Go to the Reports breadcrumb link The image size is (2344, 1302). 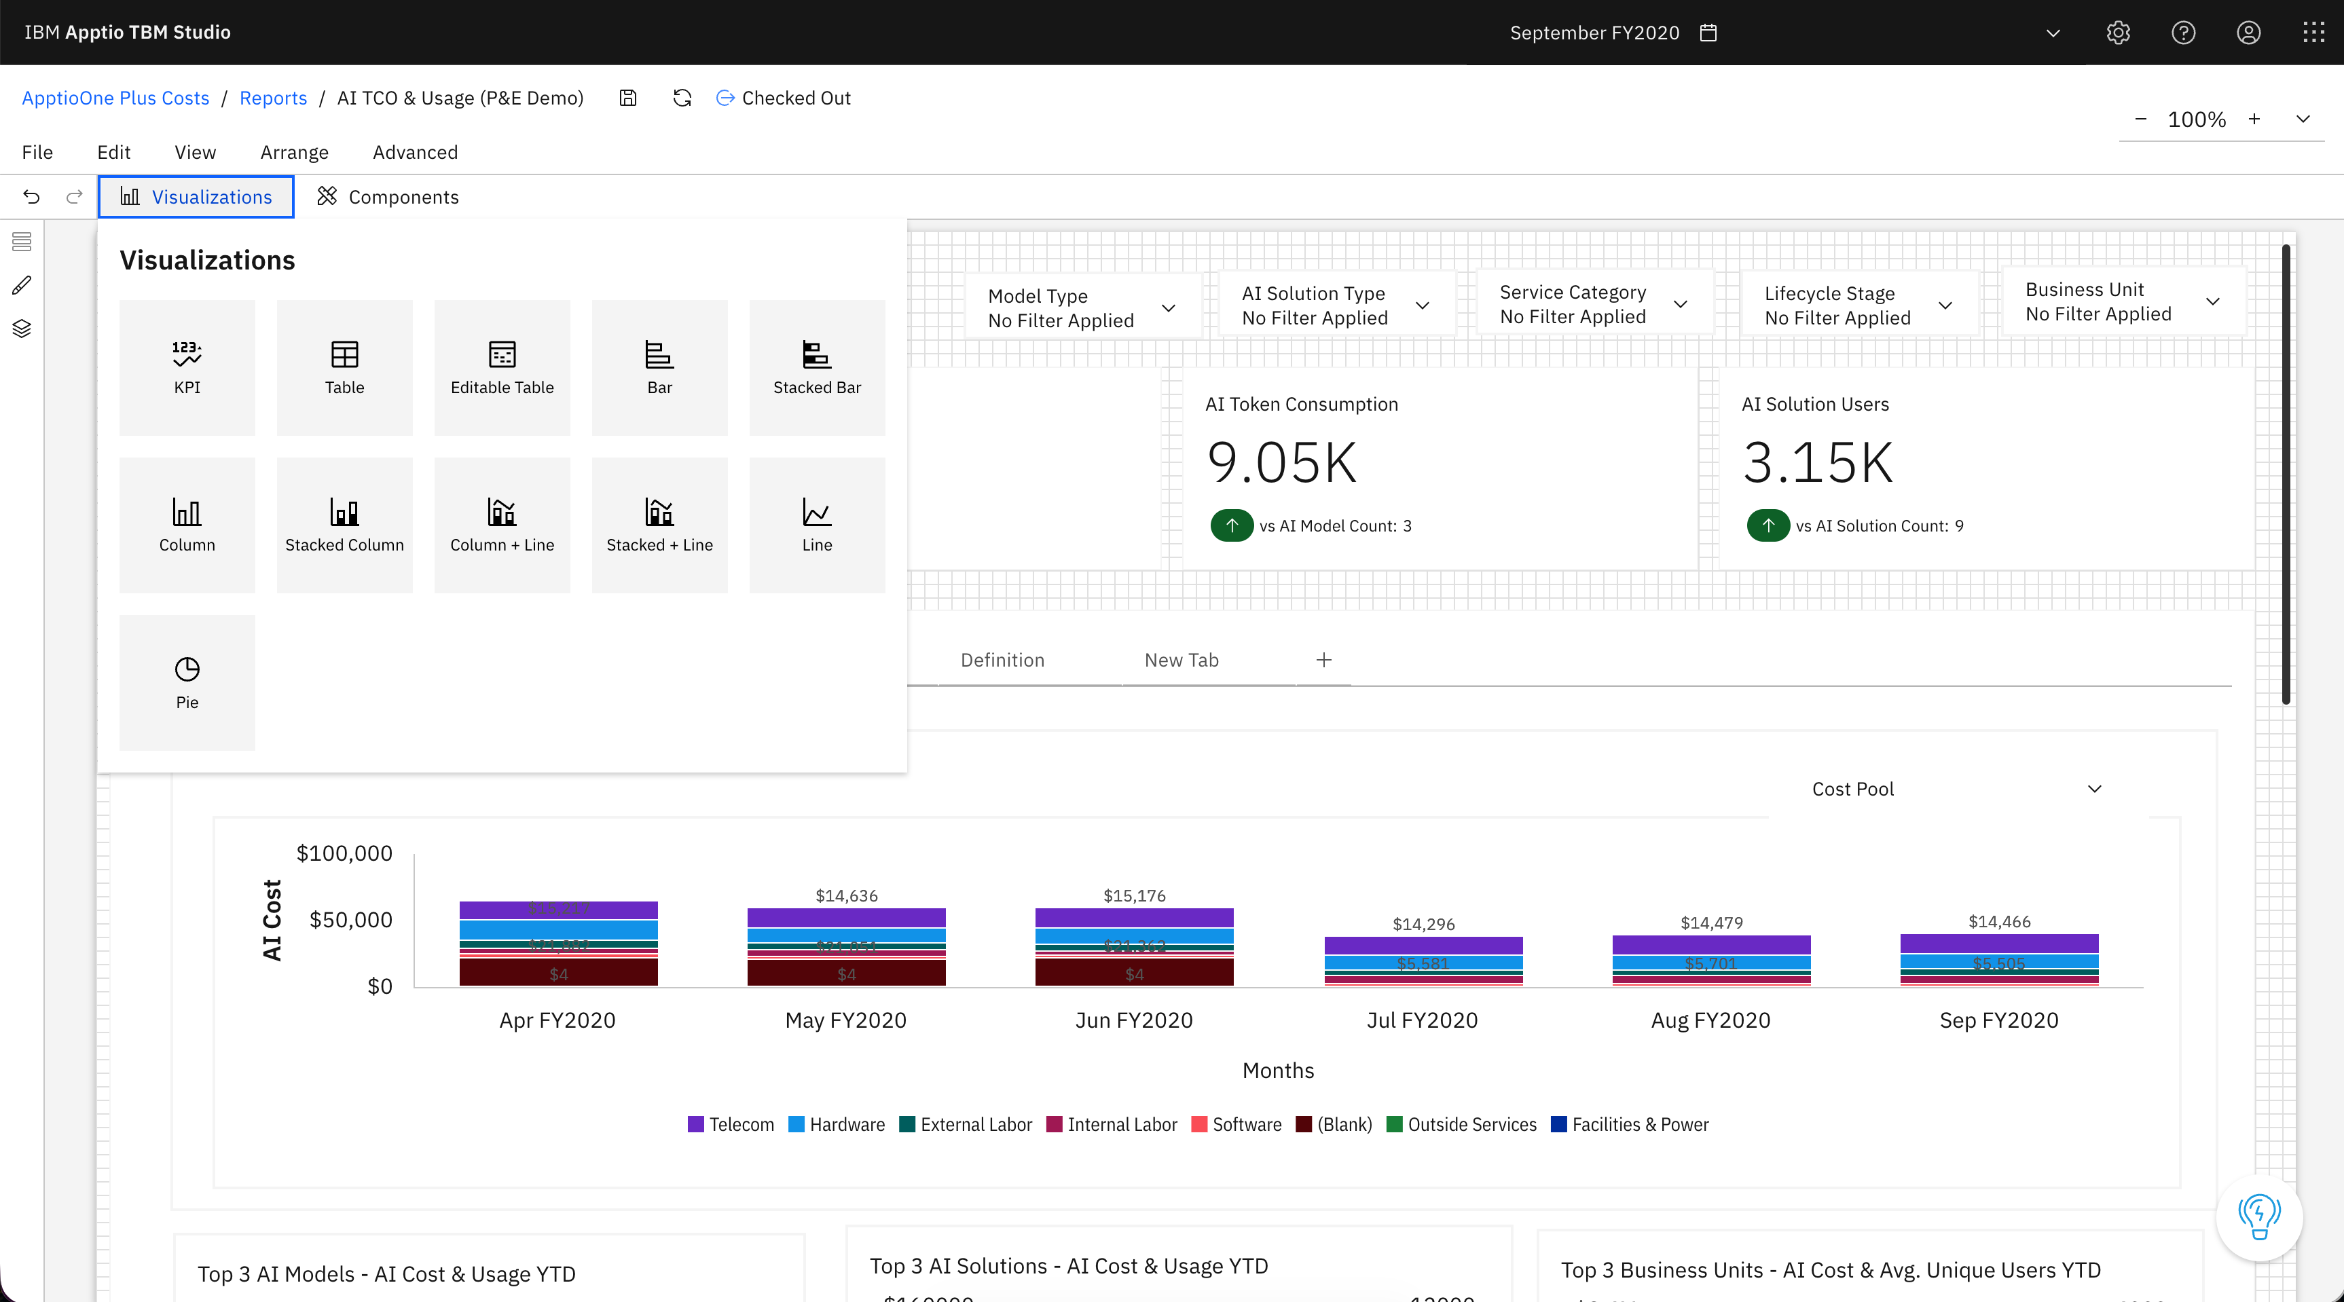tap(273, 98)
